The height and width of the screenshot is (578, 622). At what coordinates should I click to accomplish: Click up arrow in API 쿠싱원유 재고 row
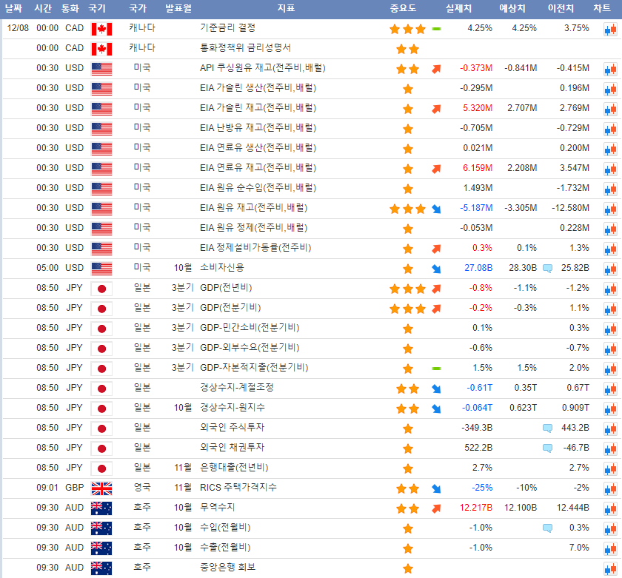[x=436, y=69]
